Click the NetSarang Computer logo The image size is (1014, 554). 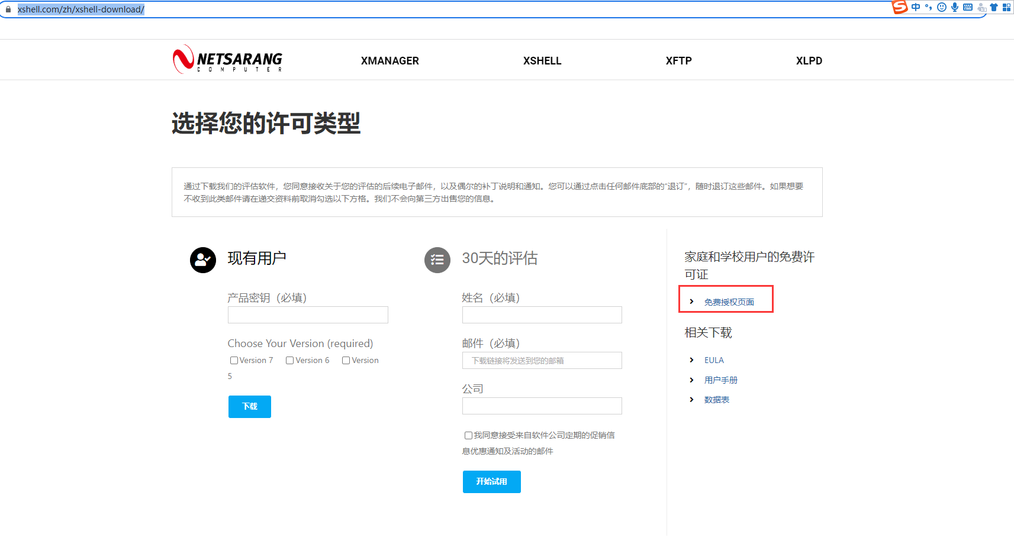(x=227, y=60)
